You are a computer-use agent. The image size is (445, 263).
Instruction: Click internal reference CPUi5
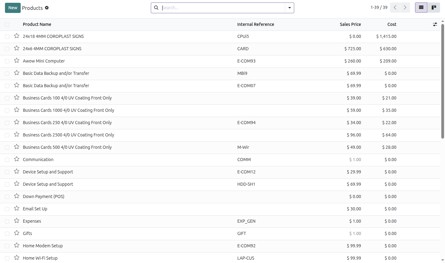pos(243,36)
